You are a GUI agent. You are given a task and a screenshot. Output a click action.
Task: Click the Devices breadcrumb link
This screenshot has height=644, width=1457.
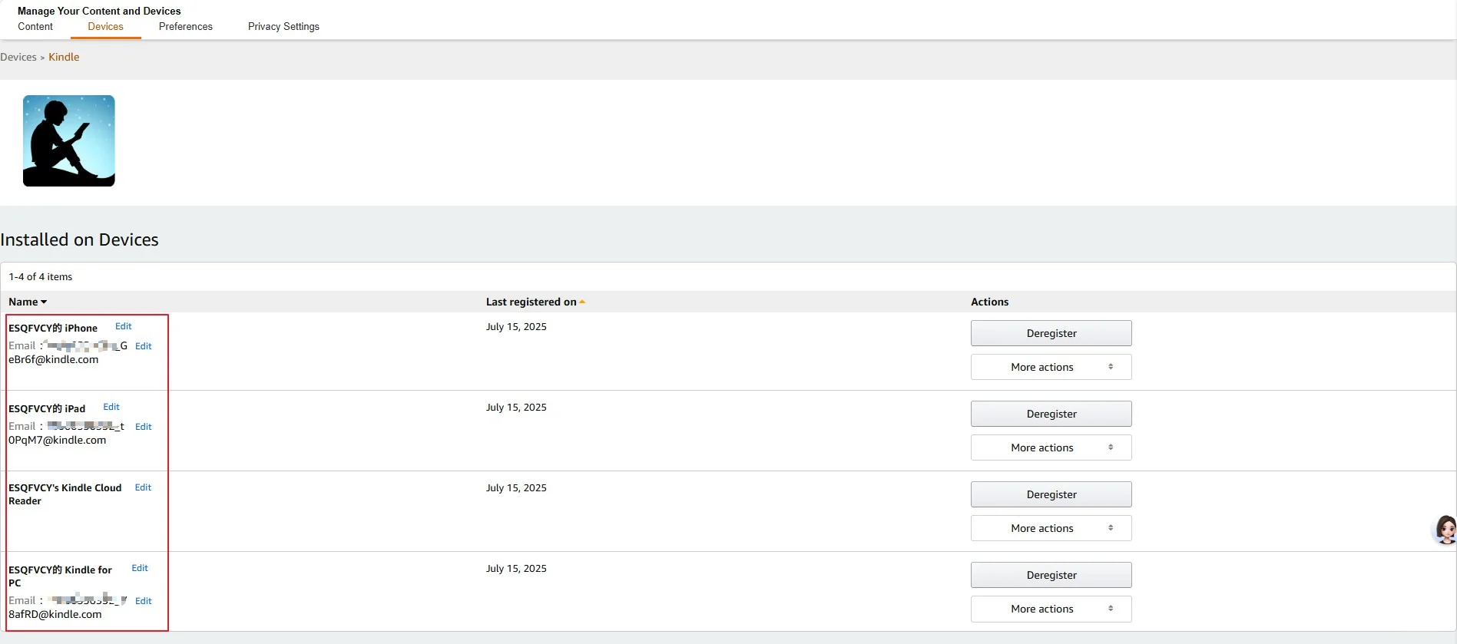coord(18,57)
